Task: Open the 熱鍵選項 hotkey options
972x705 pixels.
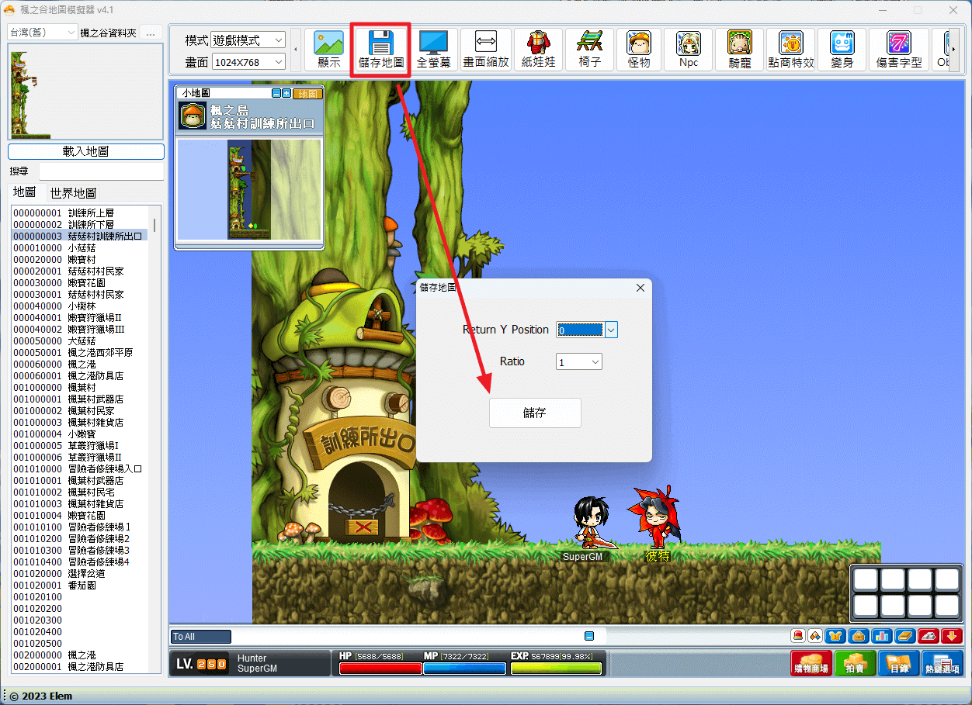Action: click(942, 663)
